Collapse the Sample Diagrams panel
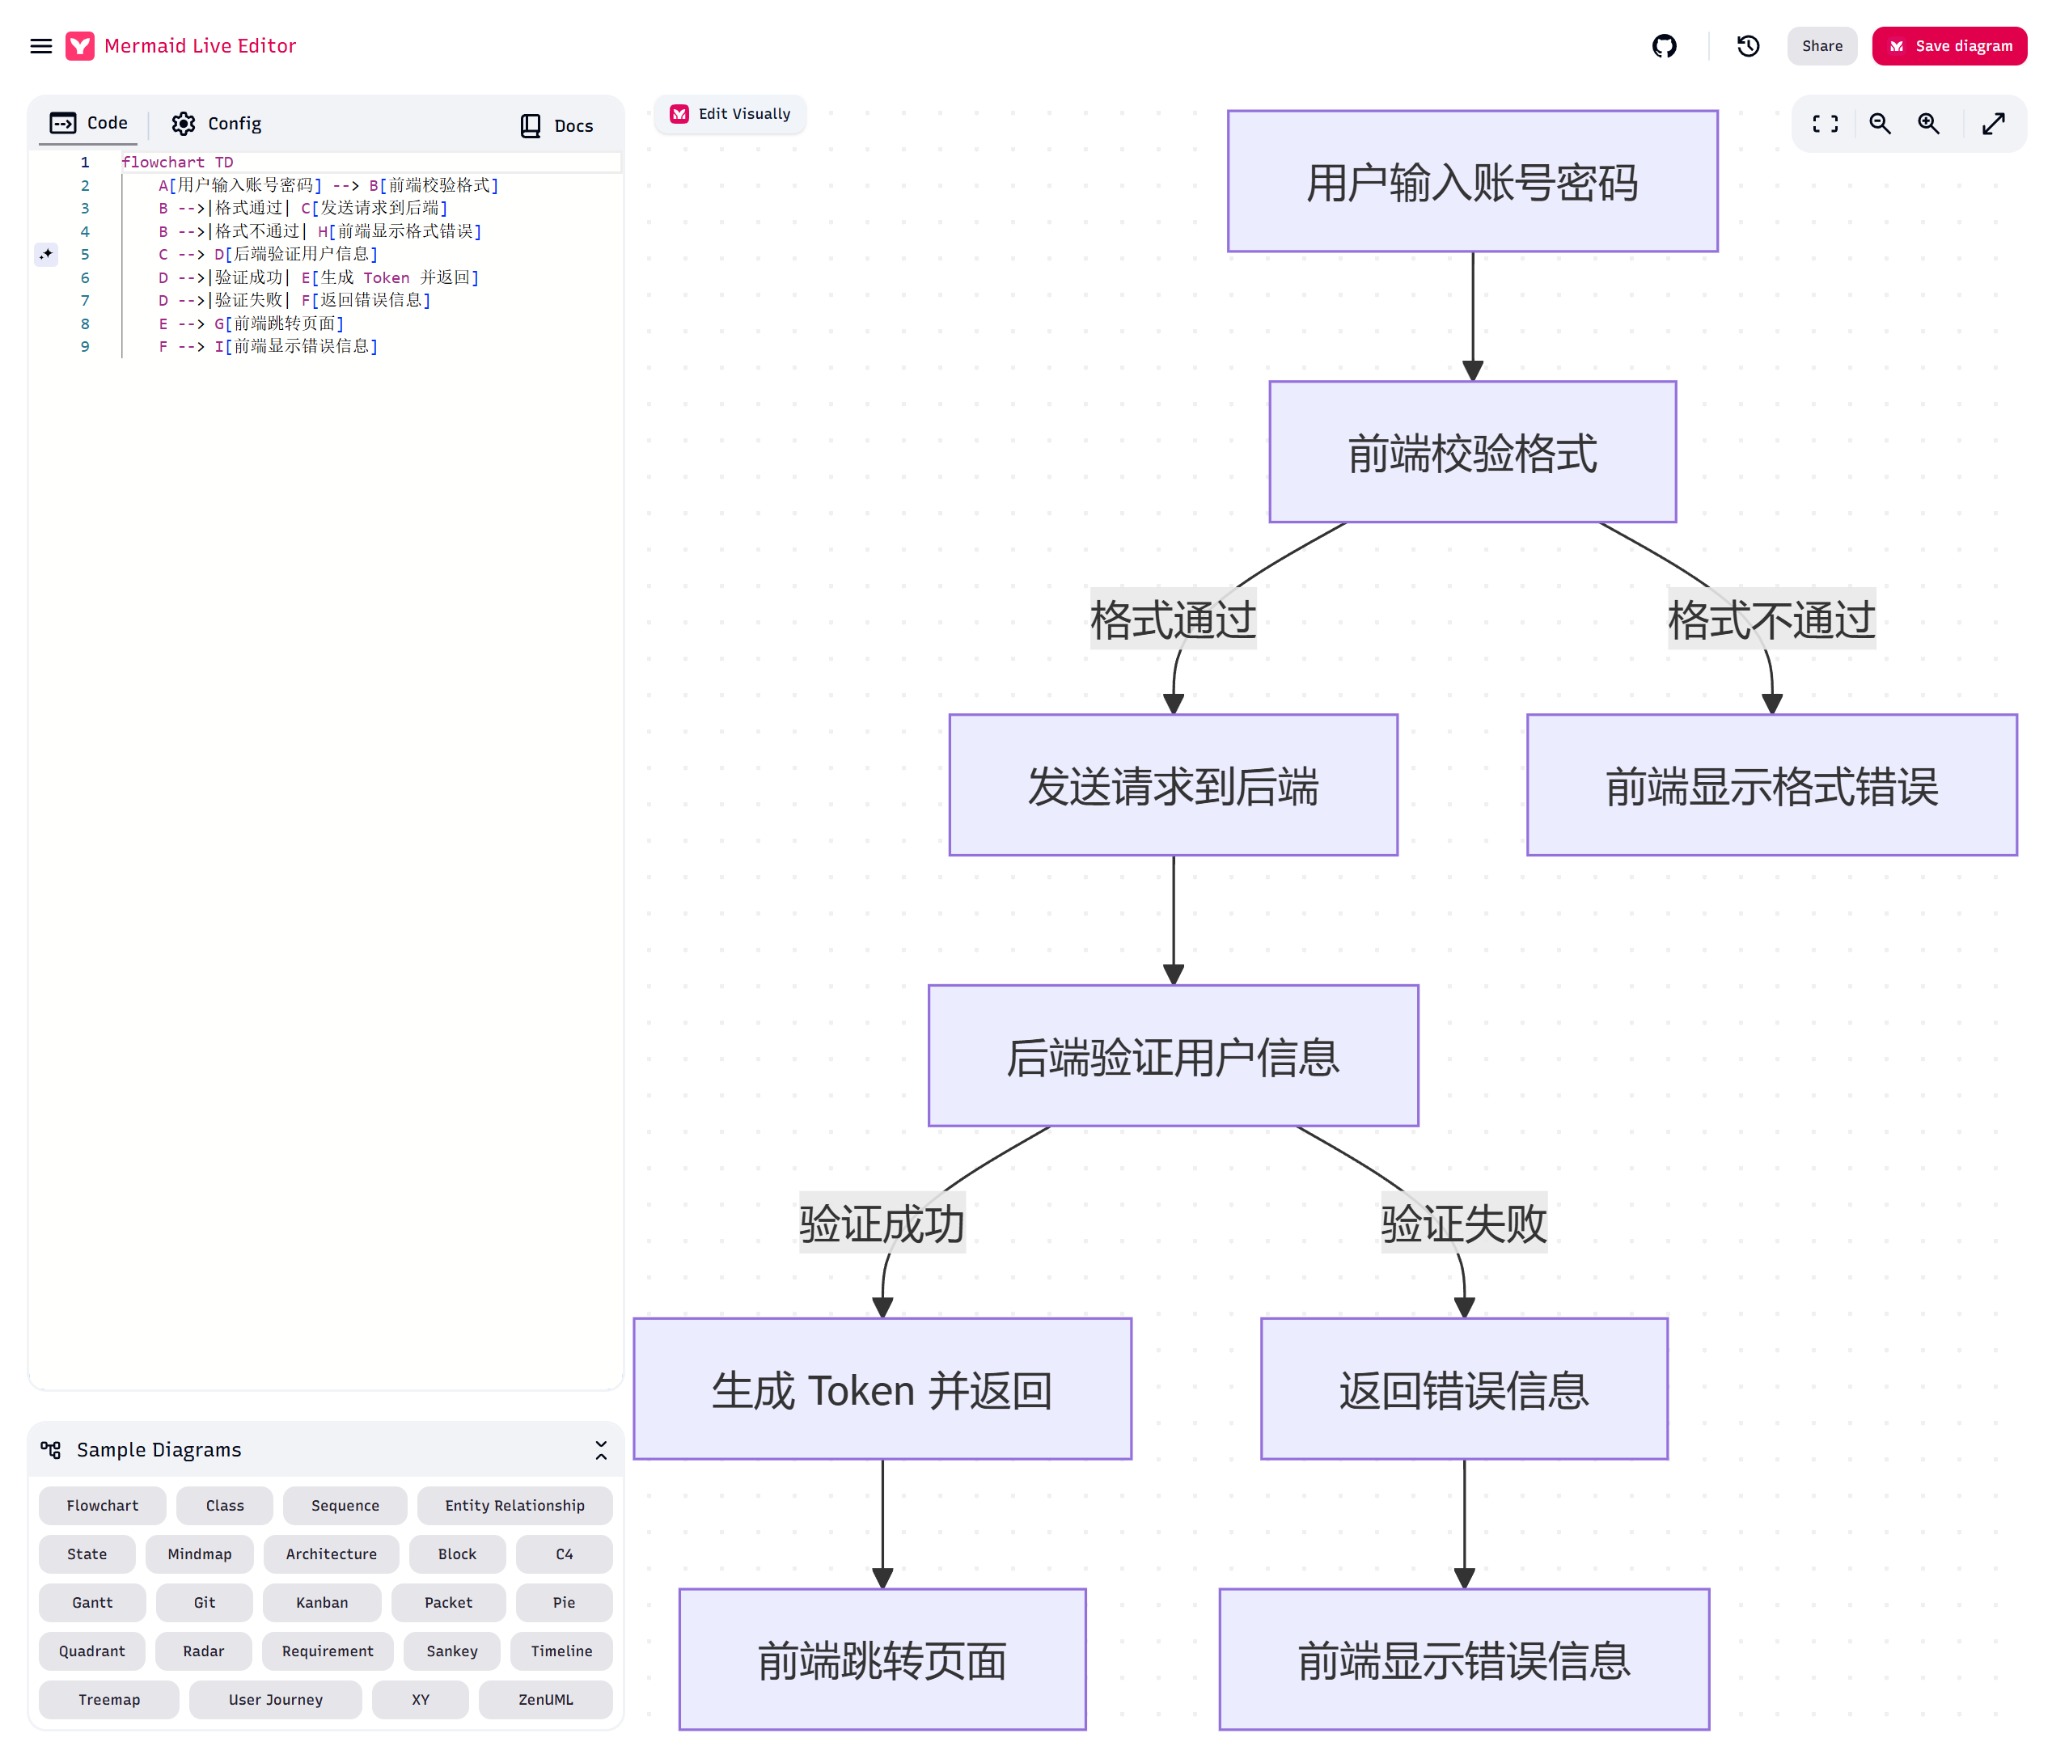Image resolution: width=2052 pixels, height=1746 pixels. (x=601, y=1450)
